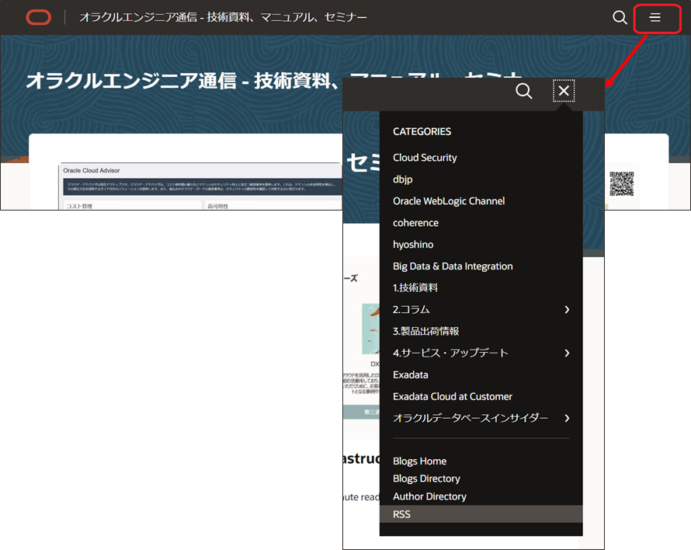Choose the dbjp category
The height and width of the screenshot is (550, 691).
[x=403, y=179]
